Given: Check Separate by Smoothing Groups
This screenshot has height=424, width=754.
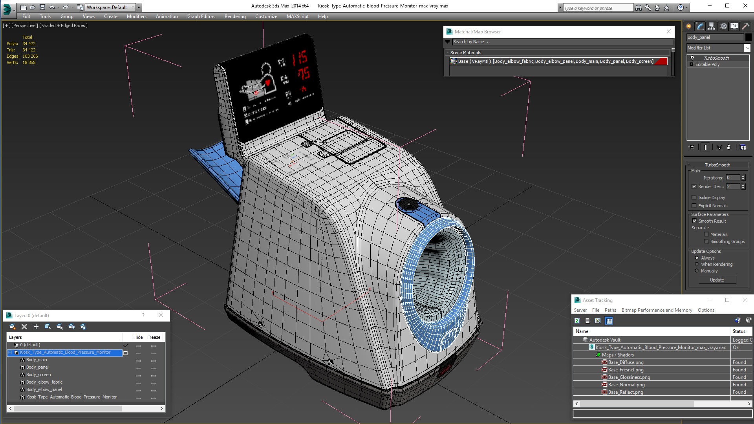Looking at the screenshot, I should (706, 241).
